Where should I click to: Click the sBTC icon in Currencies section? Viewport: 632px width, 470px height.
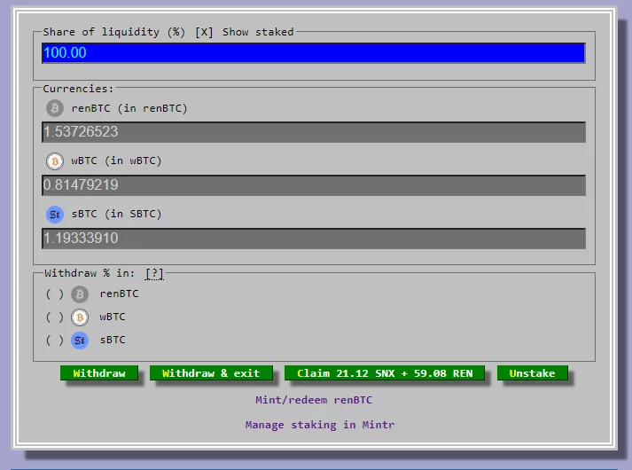tap(55, 214)
